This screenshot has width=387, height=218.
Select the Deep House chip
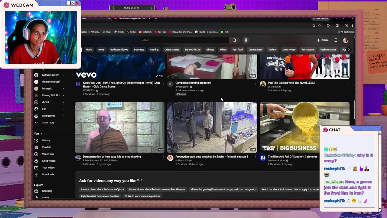(x=289, y=50)
